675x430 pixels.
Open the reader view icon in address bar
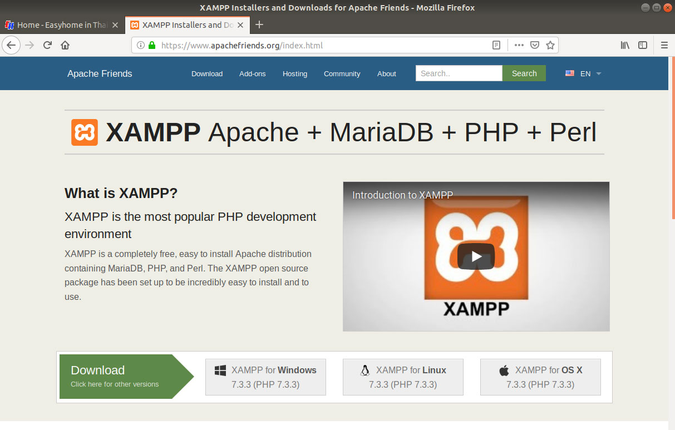tap(496, 45)
